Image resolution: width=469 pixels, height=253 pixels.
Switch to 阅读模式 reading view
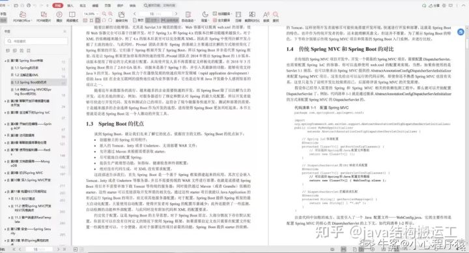(x=72, y=16)
